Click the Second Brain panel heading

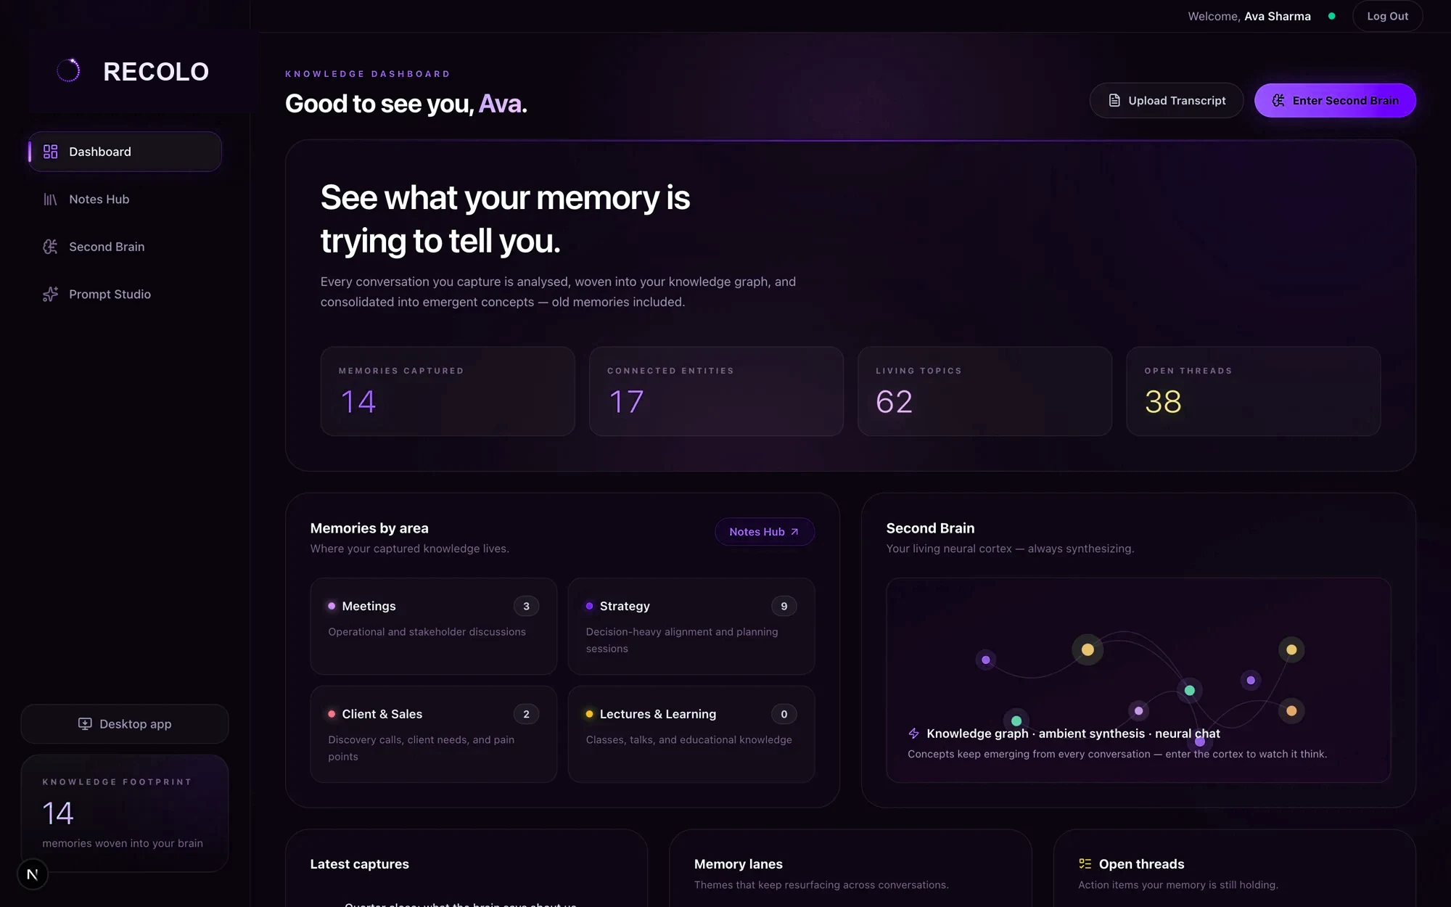[x=930, y=528]
